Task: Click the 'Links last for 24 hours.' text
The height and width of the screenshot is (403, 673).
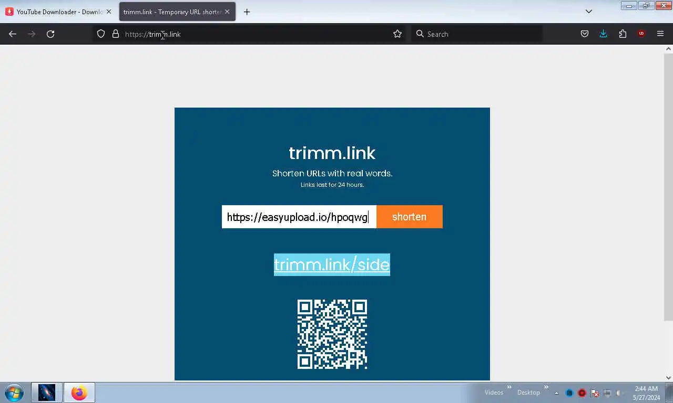Action: 332,185
